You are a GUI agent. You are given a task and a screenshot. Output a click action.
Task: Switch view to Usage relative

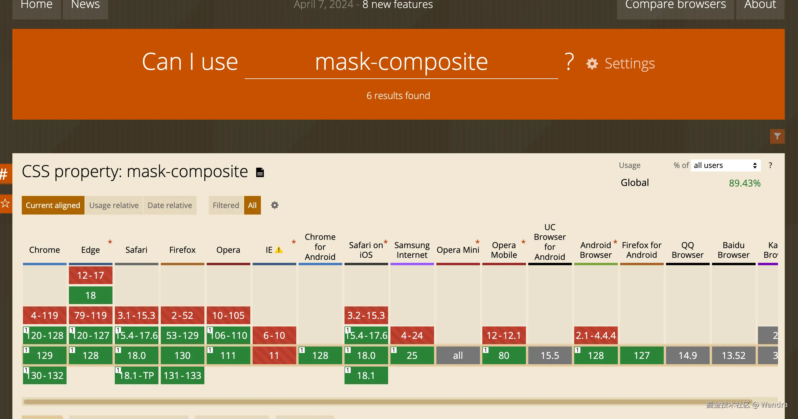point(114,205)
